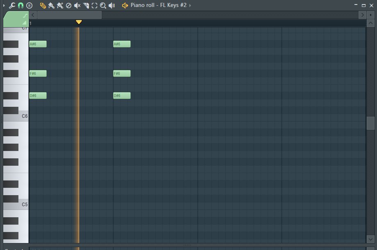Play the C#5 black piano key

(11, 199)
